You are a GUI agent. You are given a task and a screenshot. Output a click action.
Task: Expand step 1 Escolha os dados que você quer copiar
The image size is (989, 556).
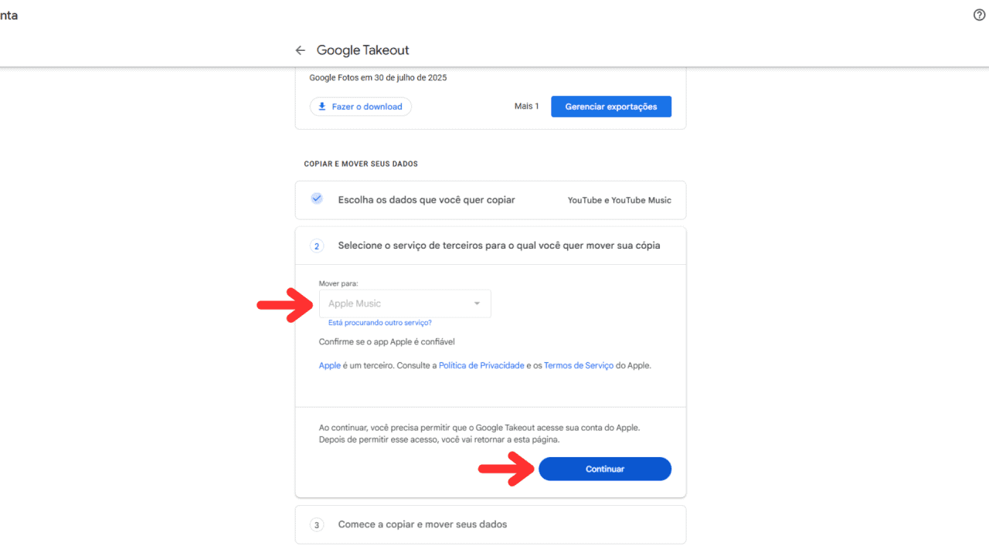pos(491,200)
